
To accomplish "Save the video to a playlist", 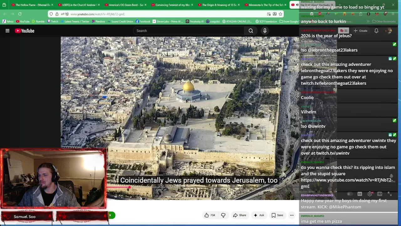I will 277,215.
